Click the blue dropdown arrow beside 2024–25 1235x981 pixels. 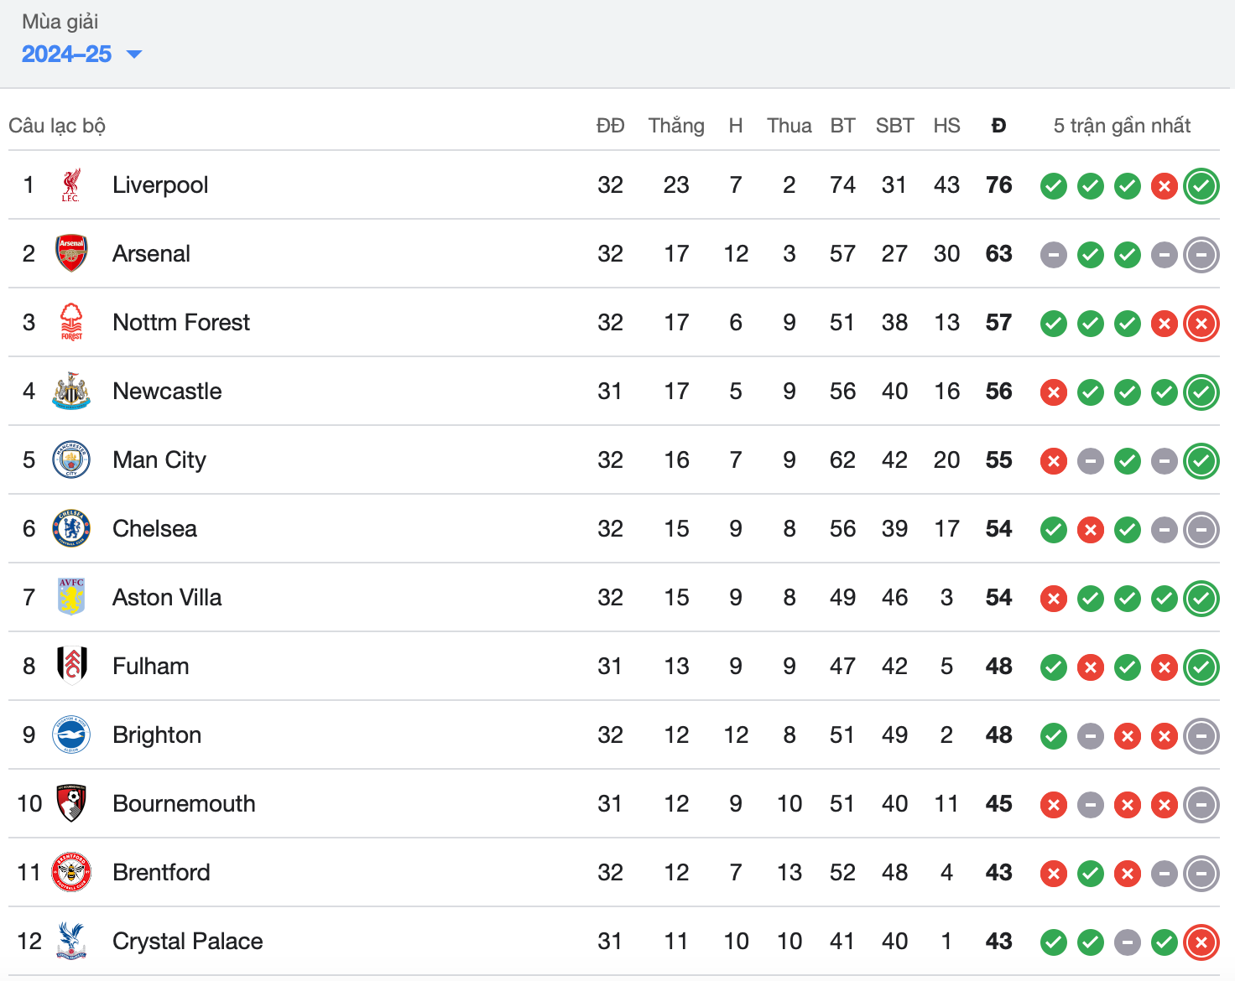point(133,54)
